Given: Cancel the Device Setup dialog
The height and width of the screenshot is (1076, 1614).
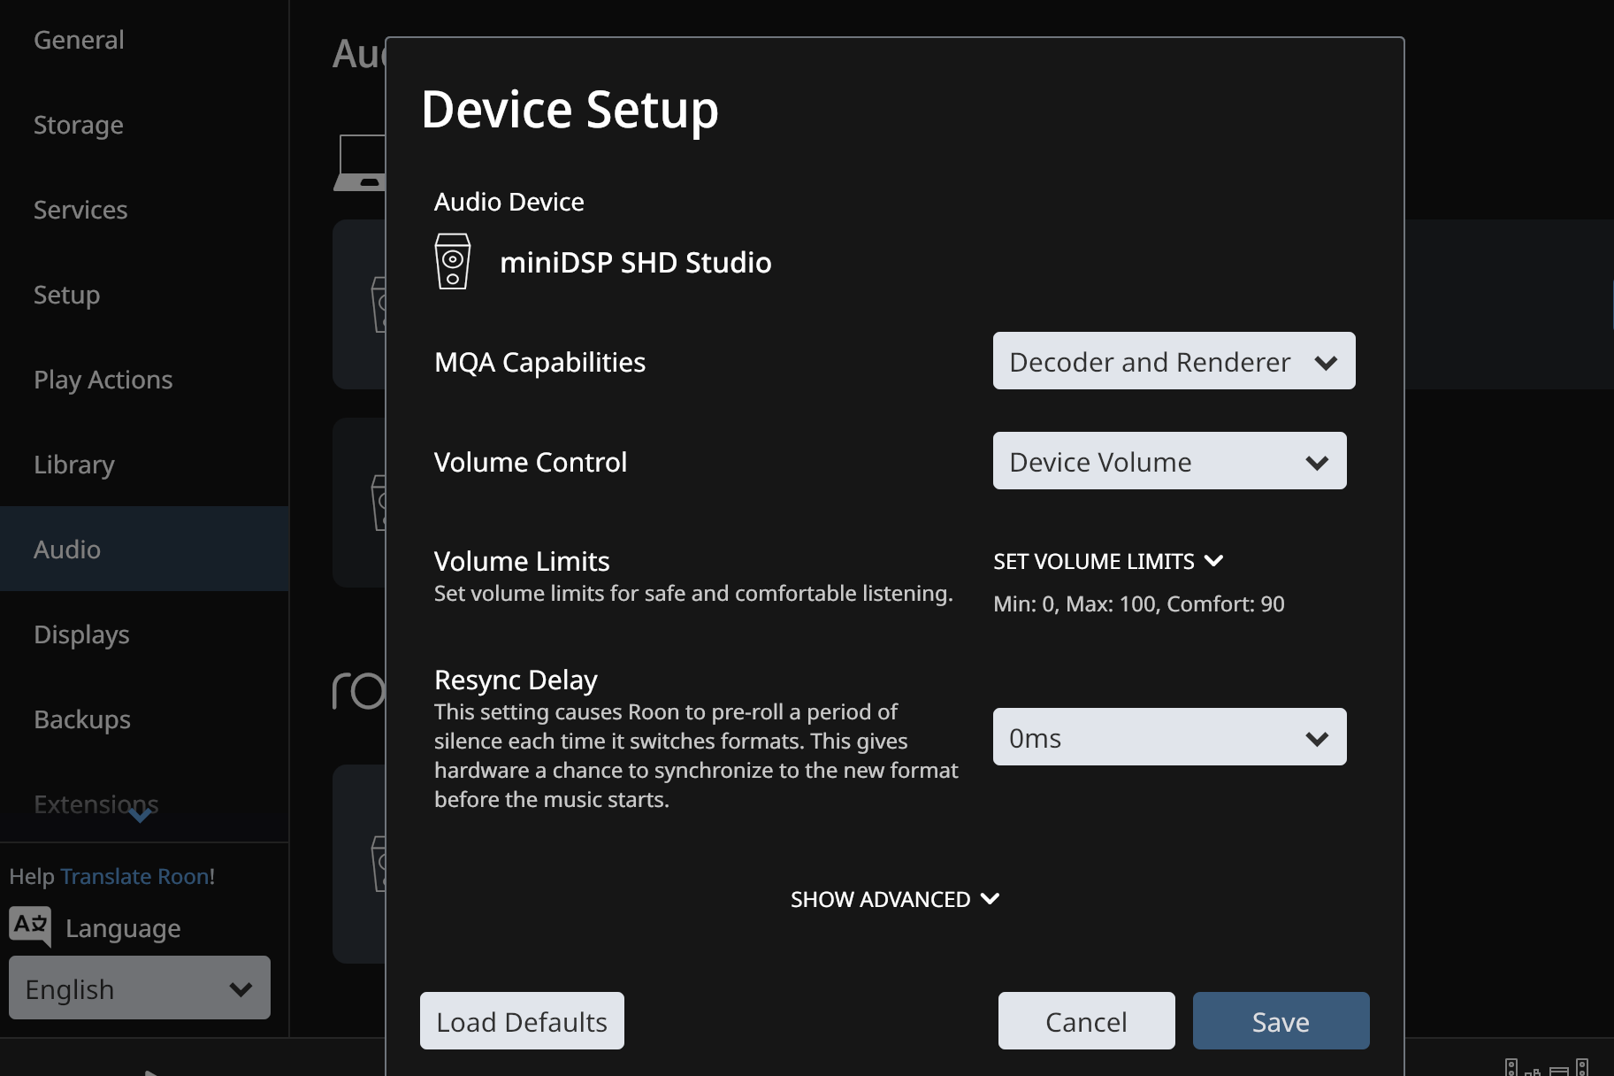Looking at the screenshot, I should pos(1086,1021).
